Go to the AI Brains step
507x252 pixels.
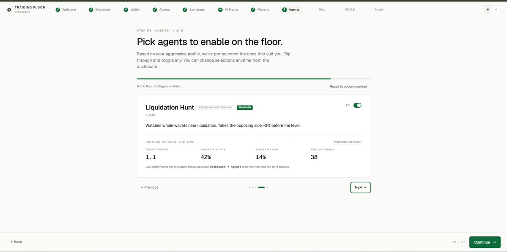(228, 10)
